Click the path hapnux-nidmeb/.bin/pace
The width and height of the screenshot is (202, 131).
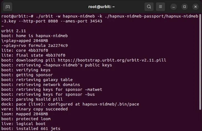pyautogui.click(x=111, y=104)
